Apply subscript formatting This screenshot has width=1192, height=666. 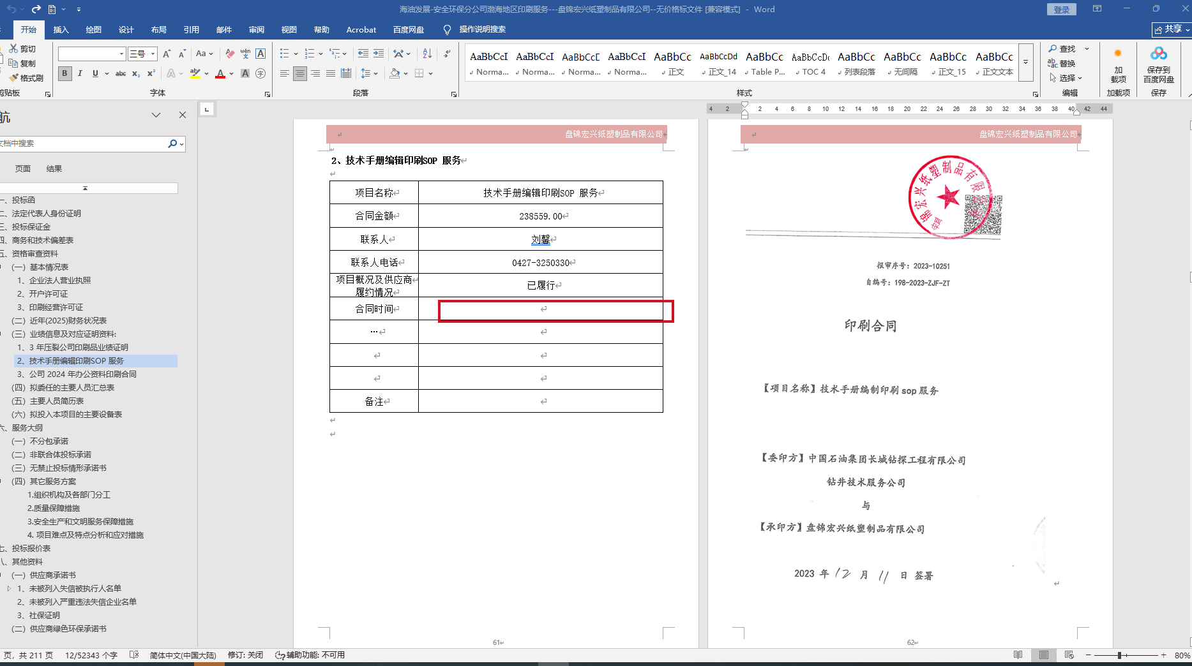pos(136,73)
